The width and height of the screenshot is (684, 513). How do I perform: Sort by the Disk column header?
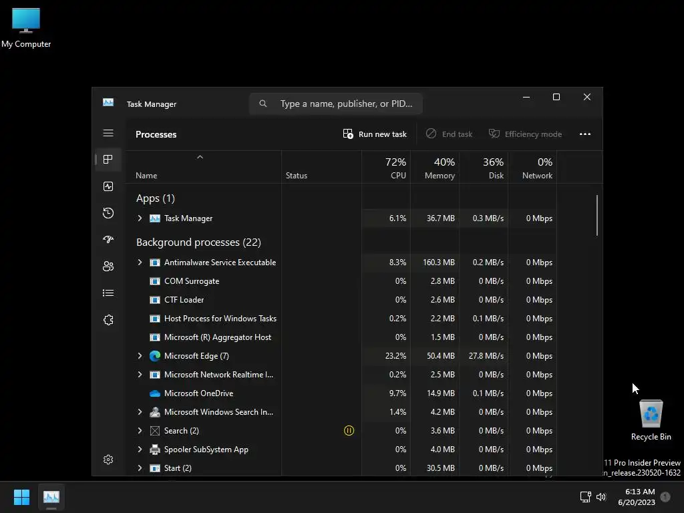(484, 168)
